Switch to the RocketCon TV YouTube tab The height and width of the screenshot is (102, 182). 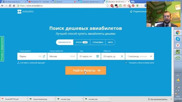pyautogui.click(x=40, y=2)
